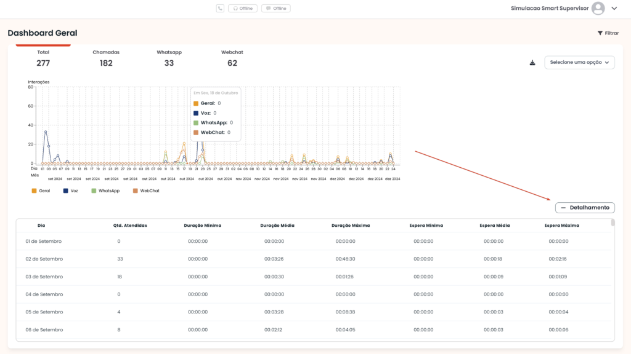Image resolution: width=631 pixels, height=354 pixels.
Task: Open the Selecione uma opção dropdown
Action: click(x=579, y=62)
